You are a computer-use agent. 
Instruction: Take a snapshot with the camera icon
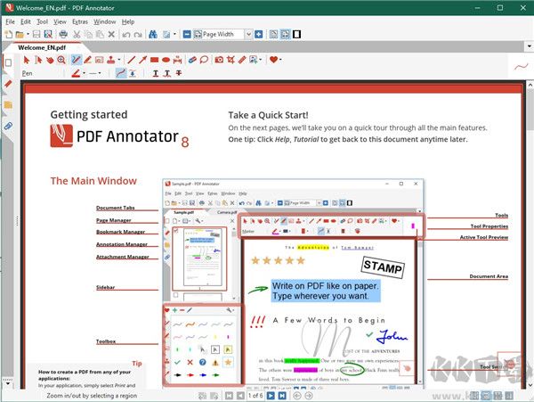click(x=219, y=60)
